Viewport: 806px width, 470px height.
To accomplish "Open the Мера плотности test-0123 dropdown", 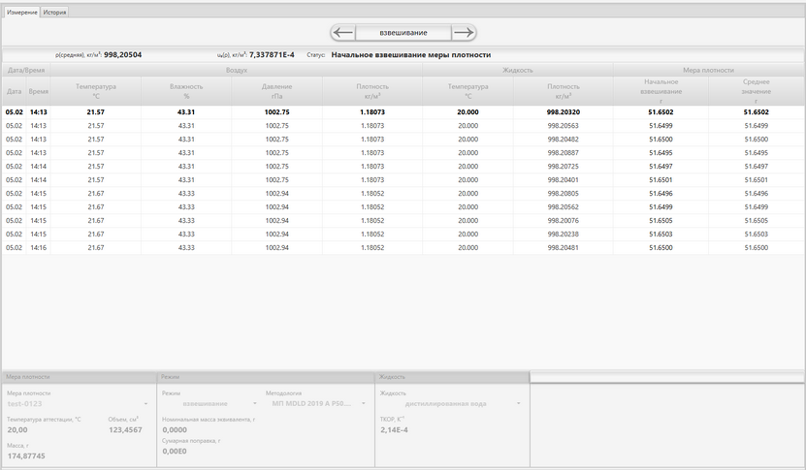I will (78, 404).
